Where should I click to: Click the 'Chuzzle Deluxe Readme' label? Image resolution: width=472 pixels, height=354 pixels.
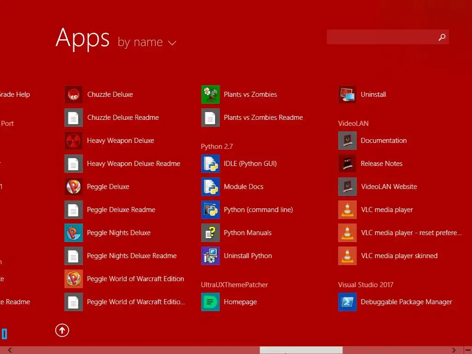[123, 118]
